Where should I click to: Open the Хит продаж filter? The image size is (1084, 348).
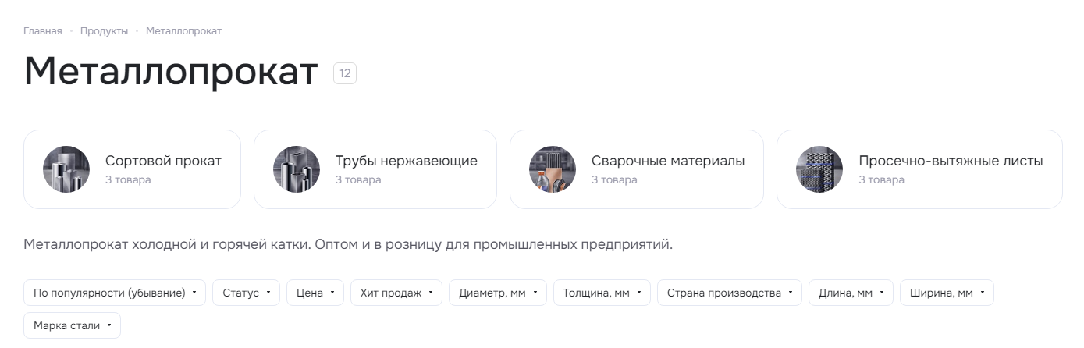[396, 293]
